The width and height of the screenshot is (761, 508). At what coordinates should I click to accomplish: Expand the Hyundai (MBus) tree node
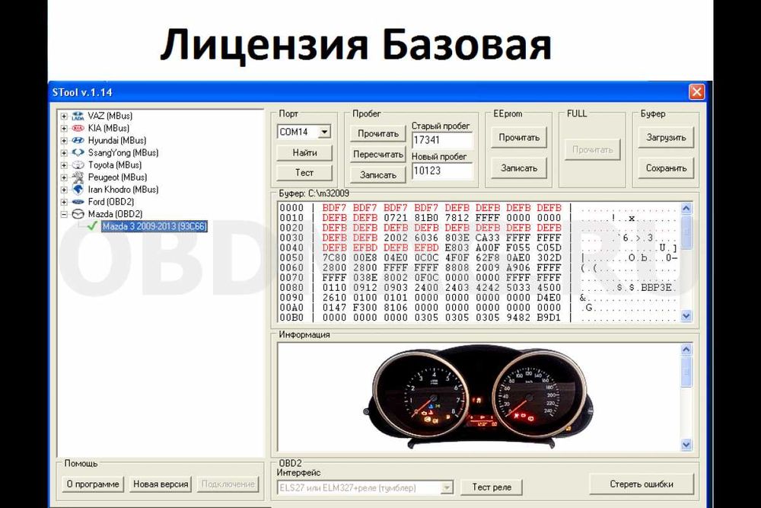(64, 140)
